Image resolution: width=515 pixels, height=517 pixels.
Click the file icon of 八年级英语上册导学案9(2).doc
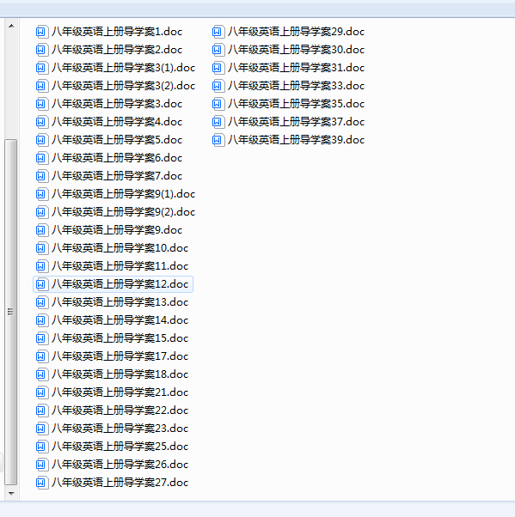(x=41, y=212)
